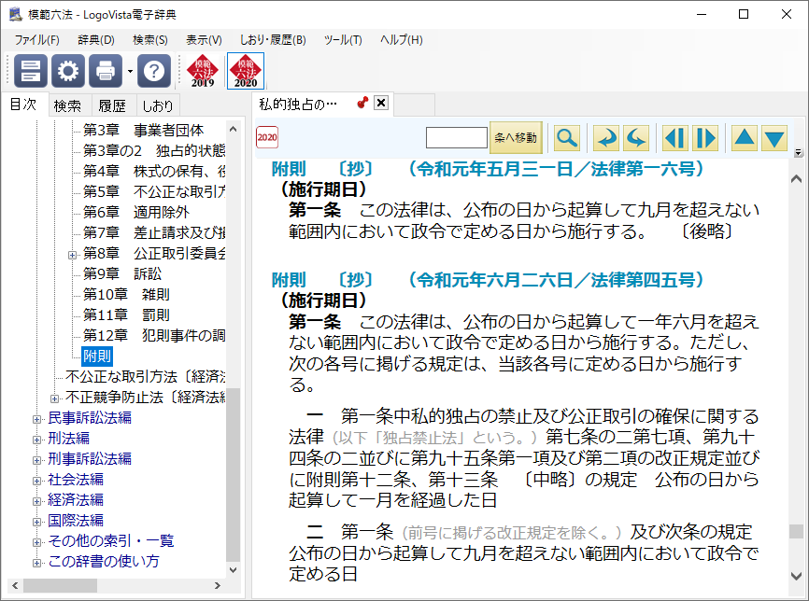Image resolution: width=809 pixels, height=601 pixels.
Task: Expand the 刑事訴訟法編 node
Action: 36,460
